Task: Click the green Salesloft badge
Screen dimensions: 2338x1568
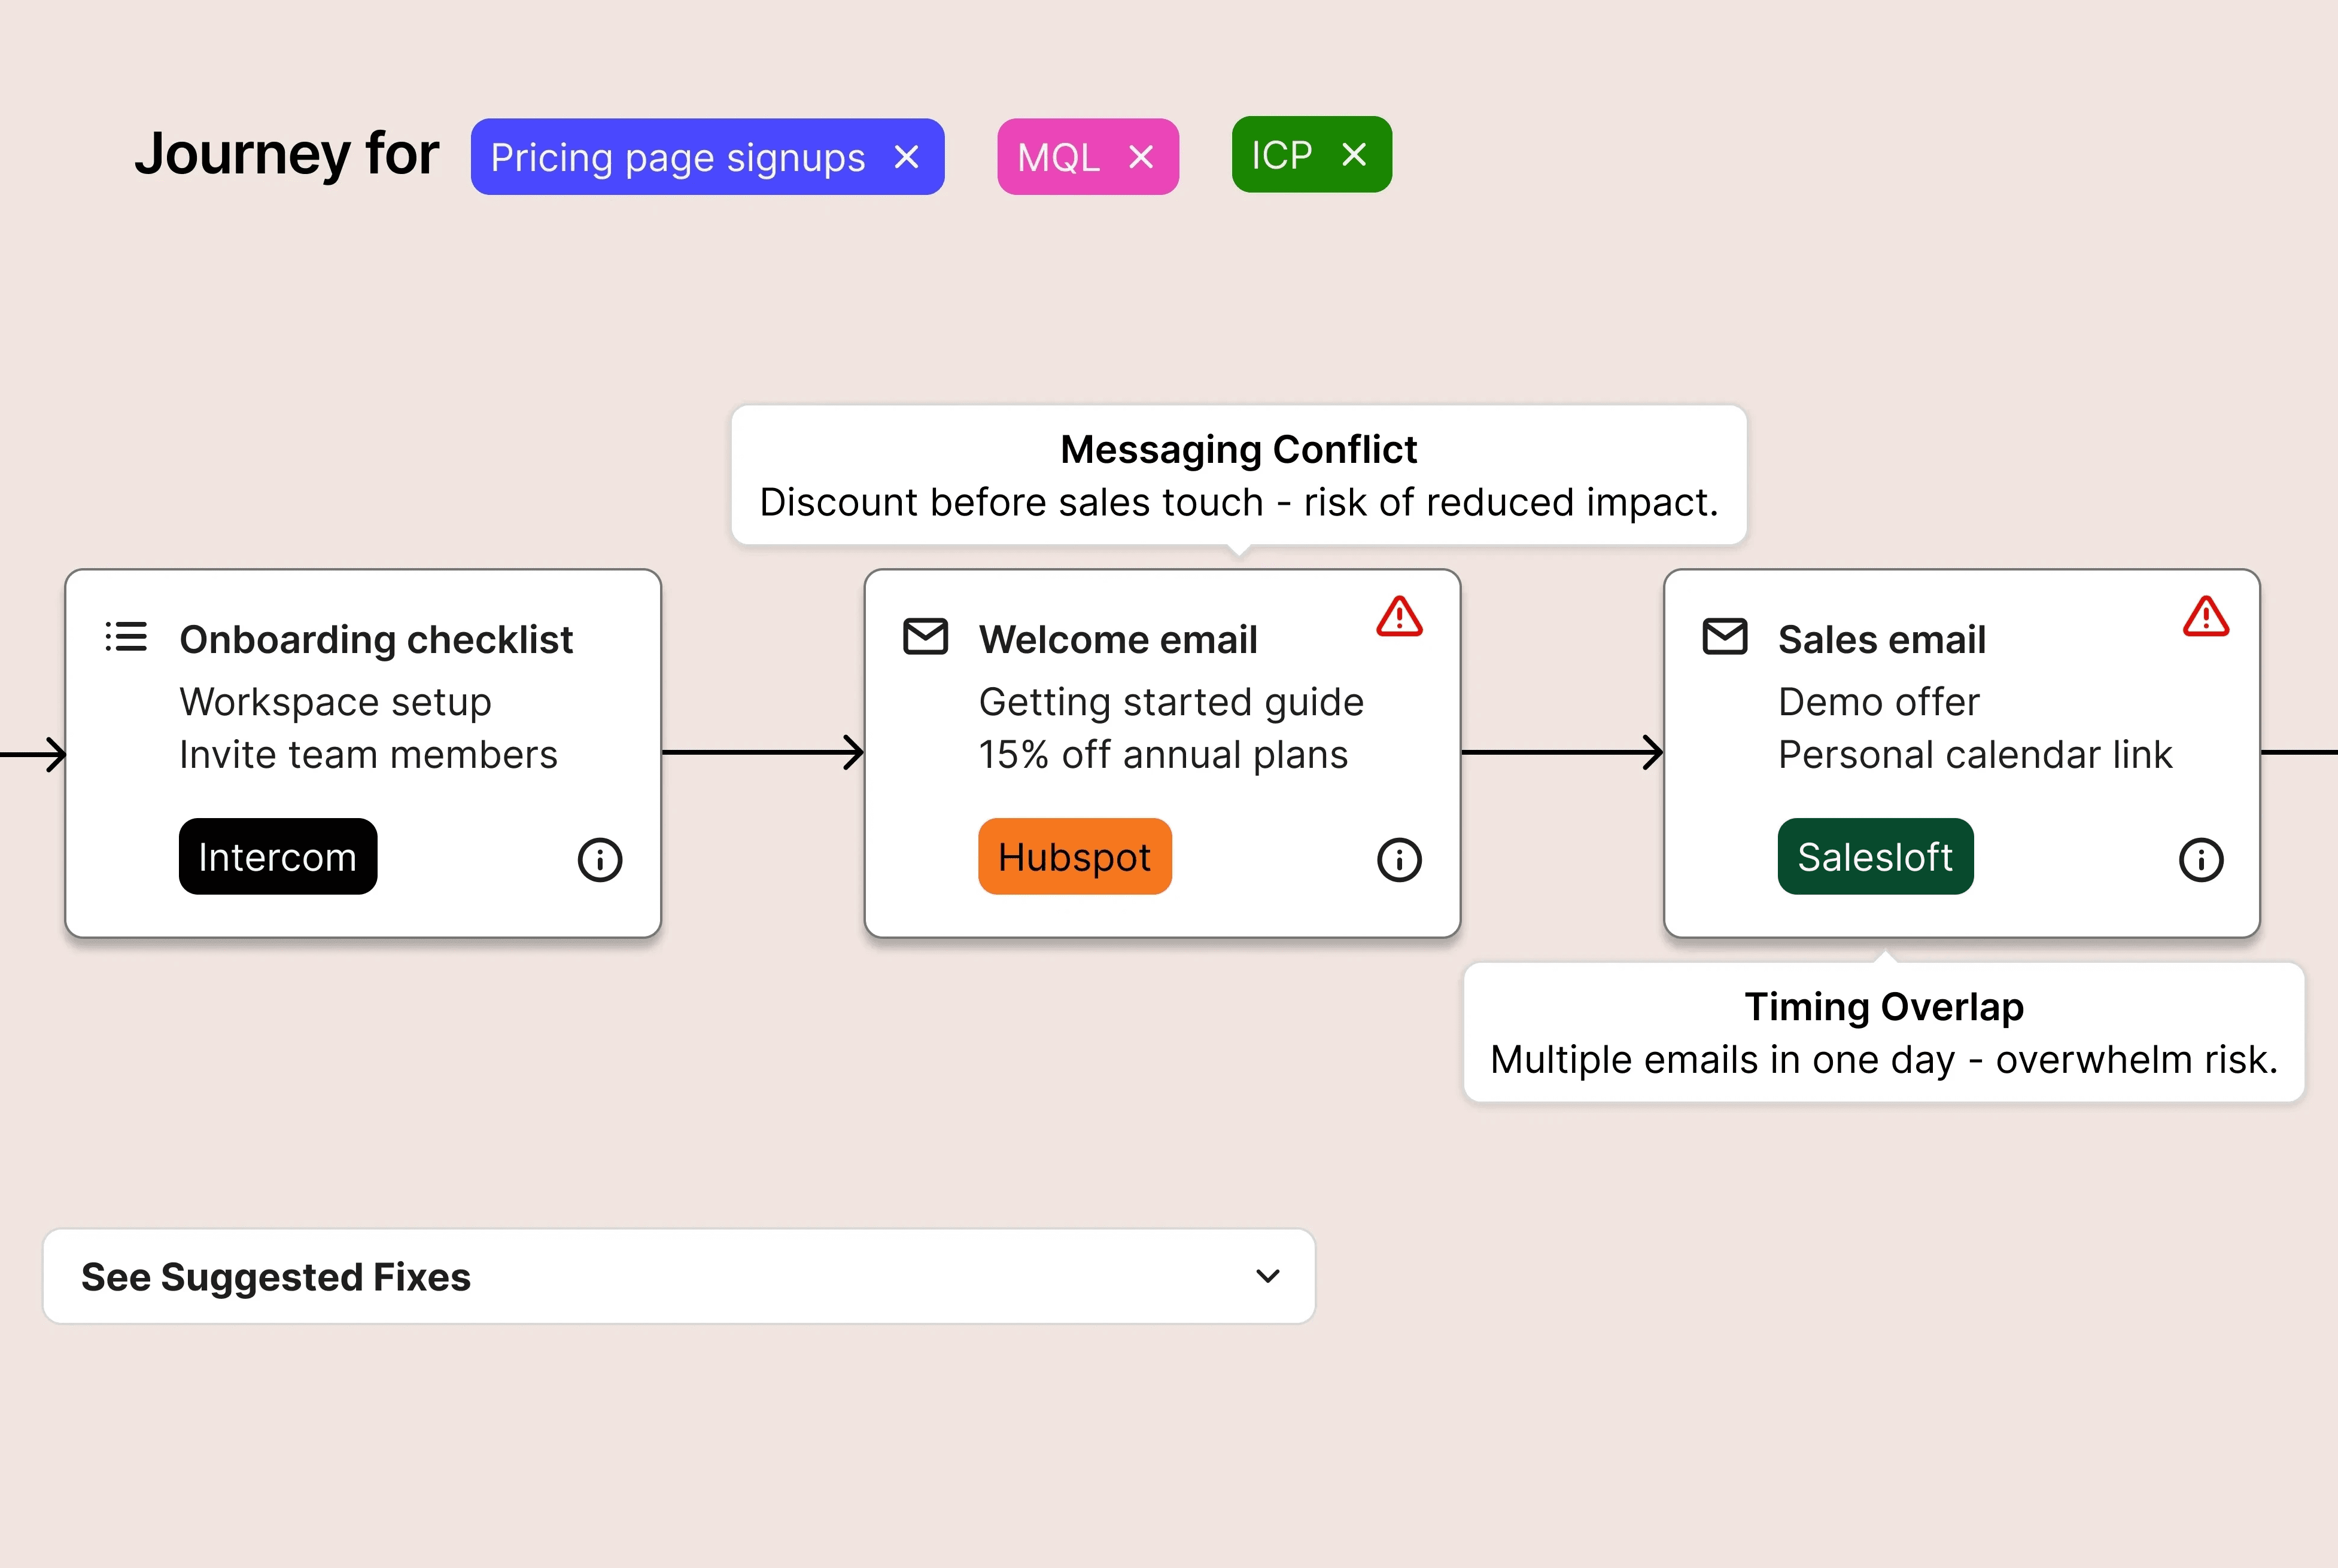Action: coord(1875,857)
